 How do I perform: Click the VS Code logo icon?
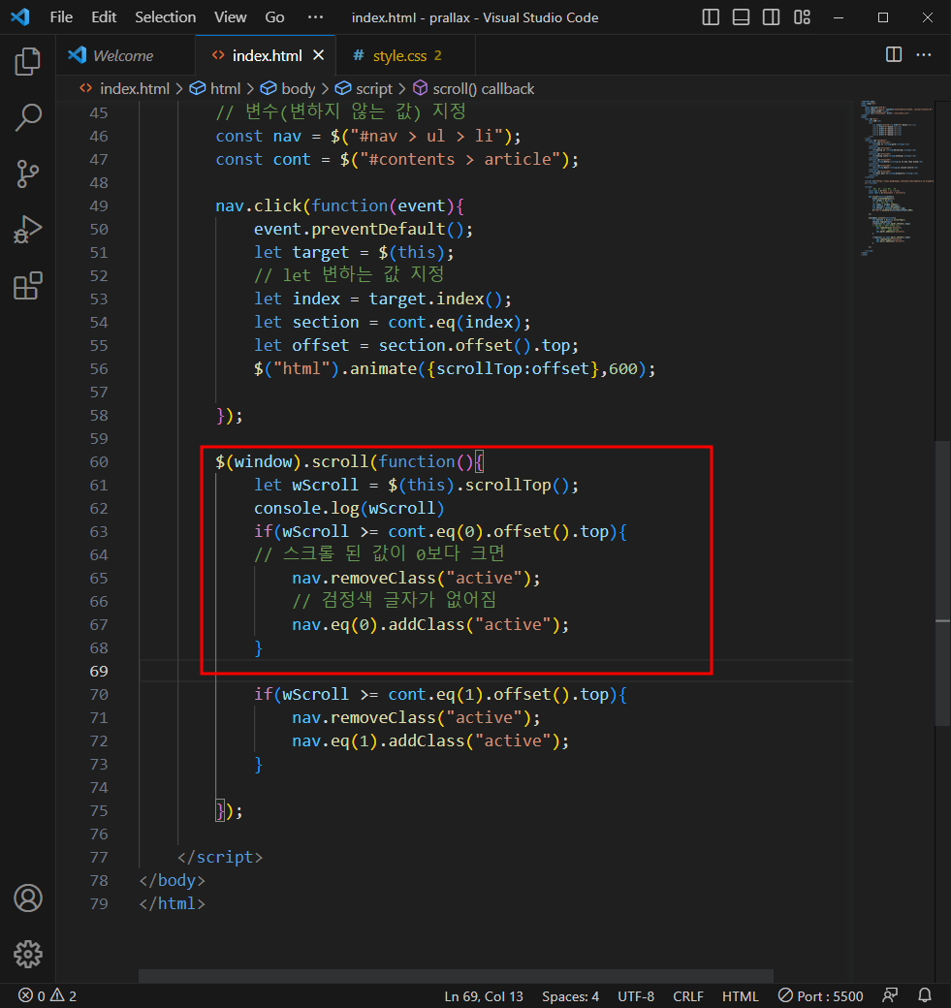coord(20,17)
